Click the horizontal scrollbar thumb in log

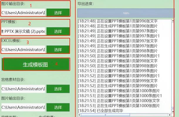[105, 115]
